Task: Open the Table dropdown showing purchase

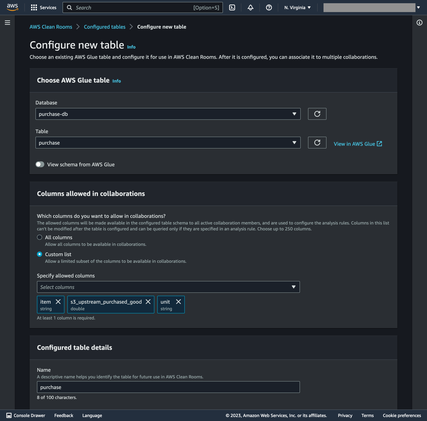Action: pyautogui.click(x=168, y=142)
